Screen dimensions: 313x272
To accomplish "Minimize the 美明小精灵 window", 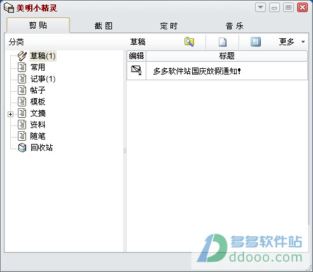I will coord(274,8).
